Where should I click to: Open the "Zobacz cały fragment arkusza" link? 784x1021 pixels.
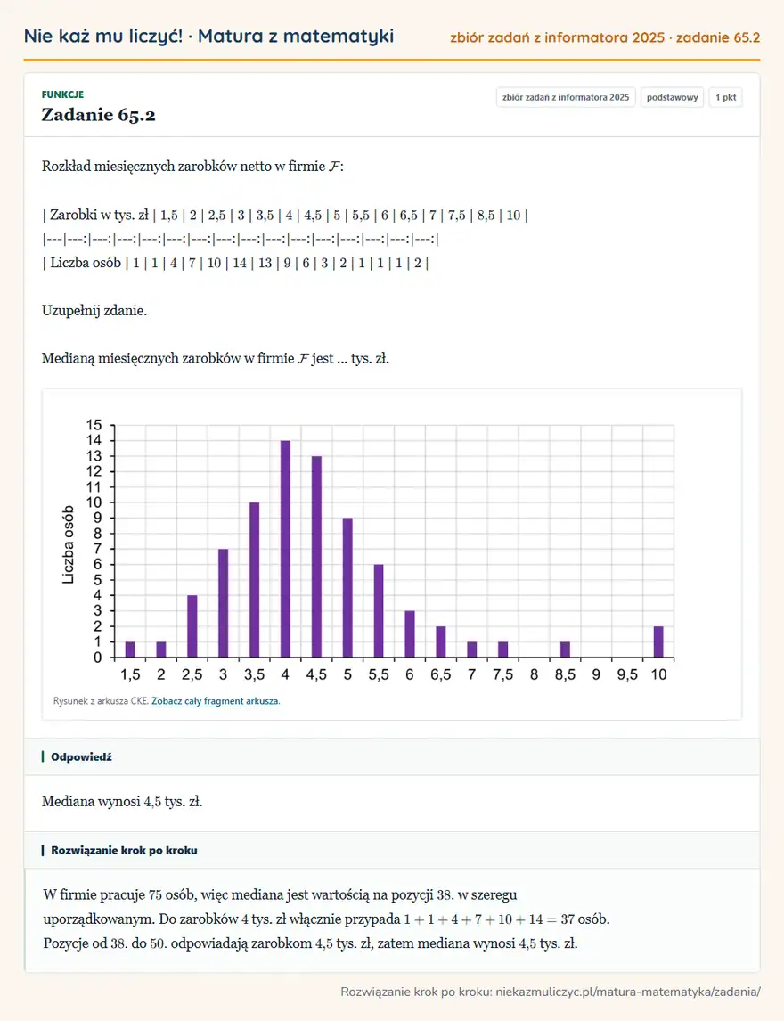pos(215,701)
